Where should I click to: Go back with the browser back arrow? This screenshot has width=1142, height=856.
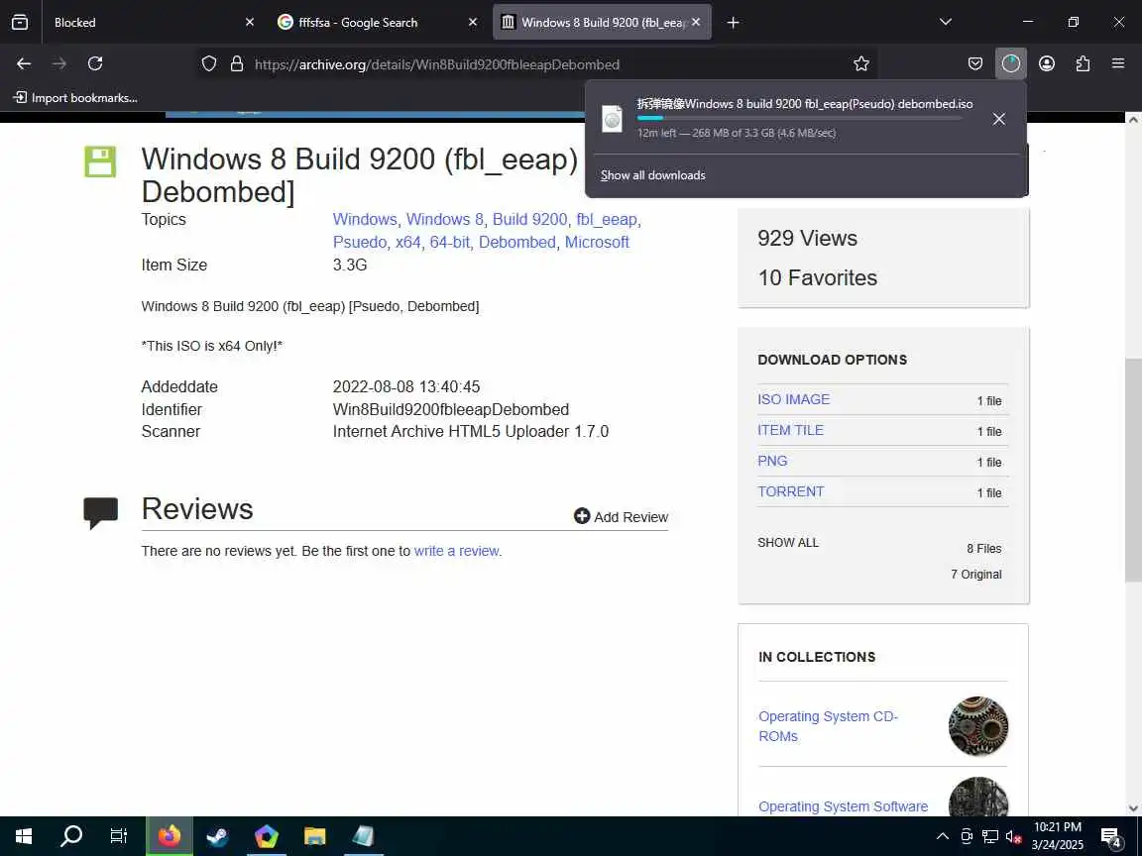click(24, 64)
